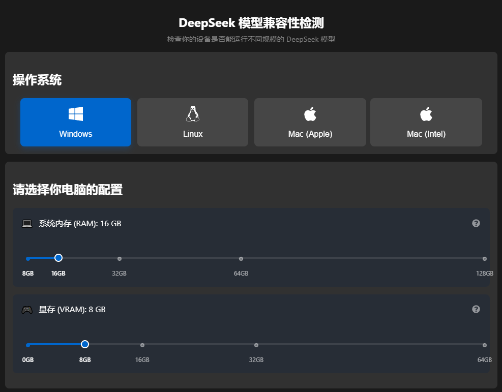Click the 128GB label under the RAM slider
Screen dimensions: 502x392
click(x=485, y=273)
